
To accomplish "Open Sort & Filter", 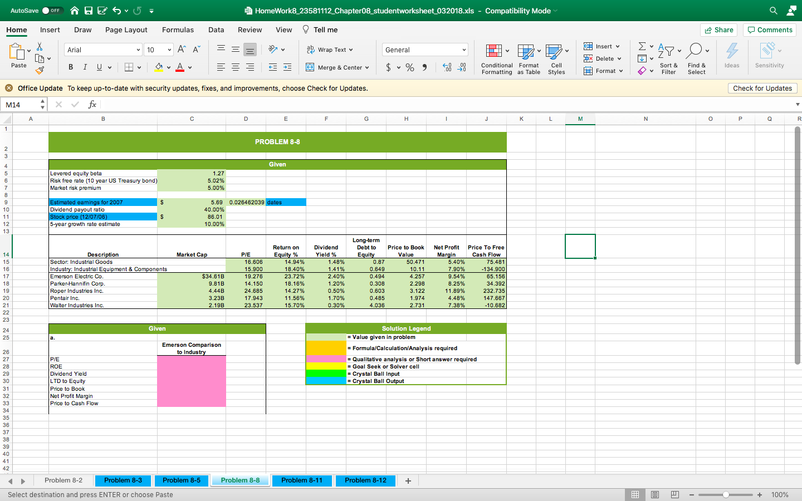I will pos(668,59).
